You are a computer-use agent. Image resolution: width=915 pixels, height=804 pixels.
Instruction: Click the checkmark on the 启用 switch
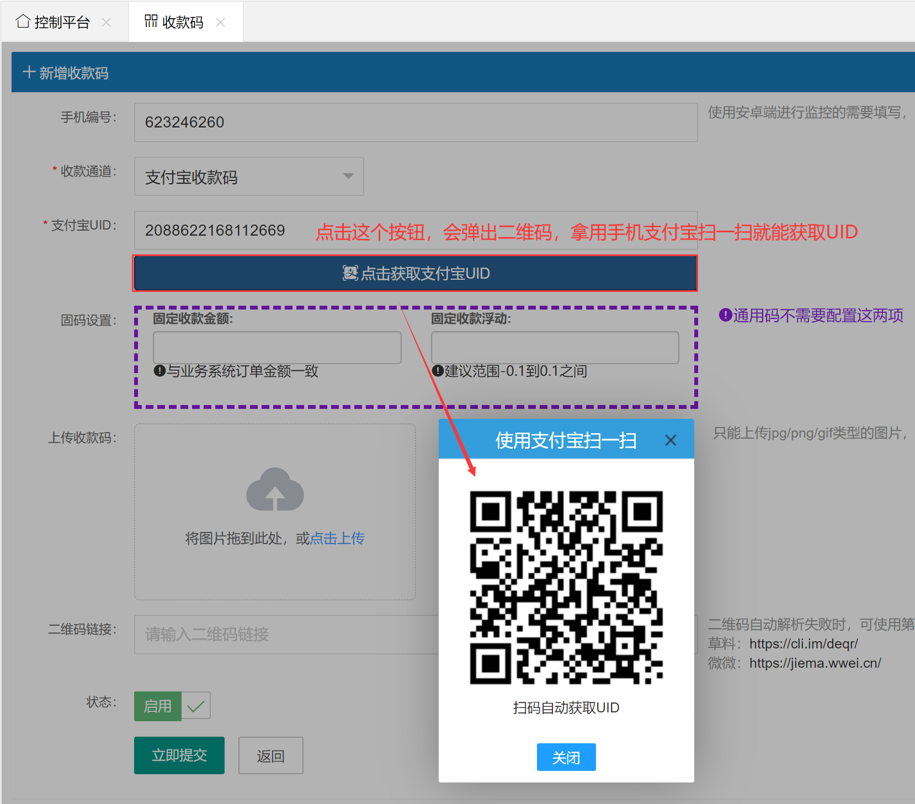196,706
